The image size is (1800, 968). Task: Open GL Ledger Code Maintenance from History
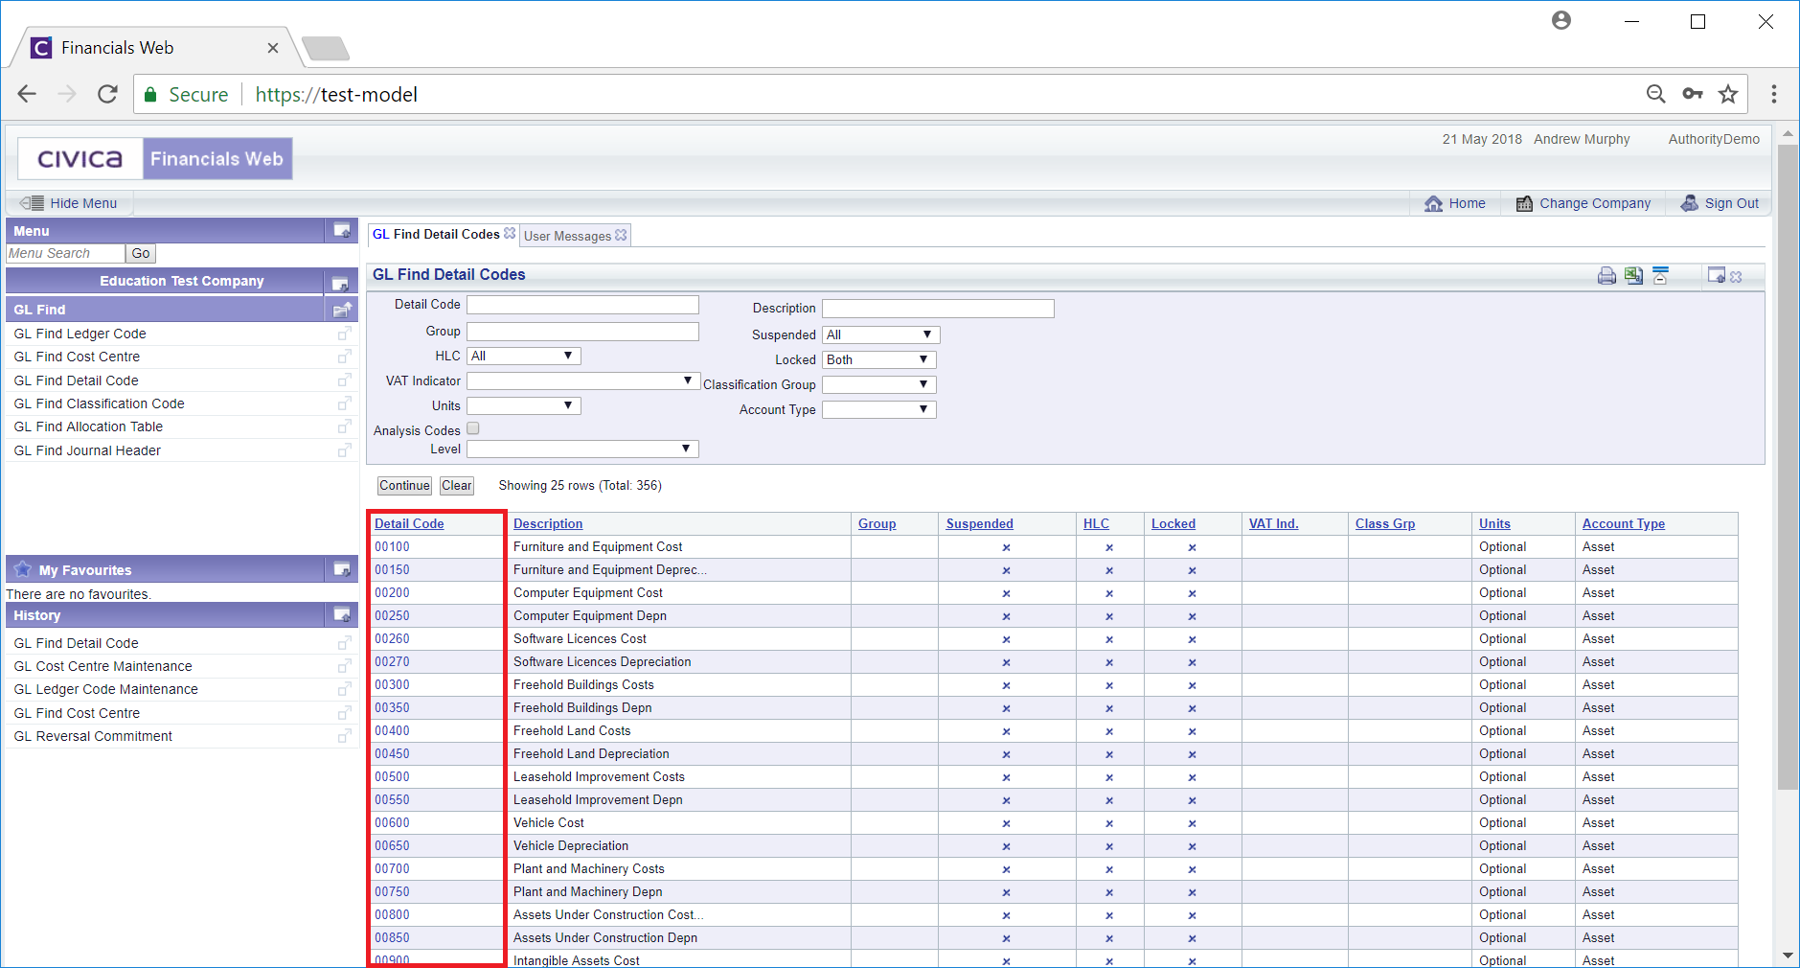point(105,689)
